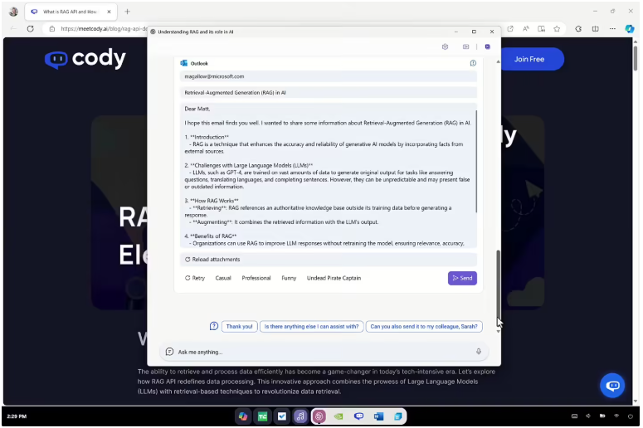Click the Ask me anything input field
This screenshot has height=428, width=643.
324,352
